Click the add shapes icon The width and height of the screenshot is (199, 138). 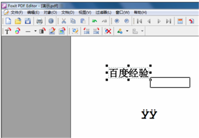pyautogui.click(x=120, y=31)
